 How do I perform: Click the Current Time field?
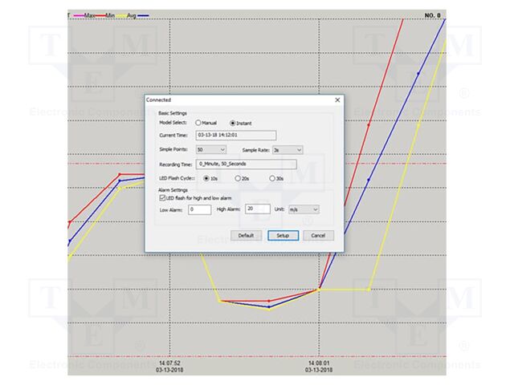click(x=235, y=136)
